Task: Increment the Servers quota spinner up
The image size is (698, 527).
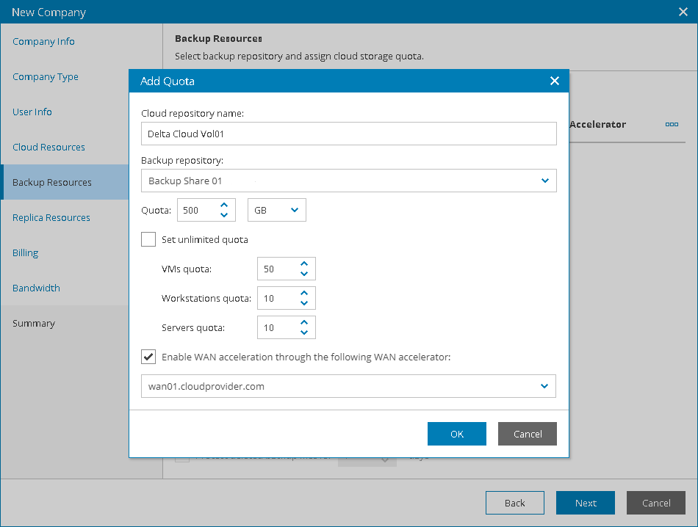Action: pos(304,322)
